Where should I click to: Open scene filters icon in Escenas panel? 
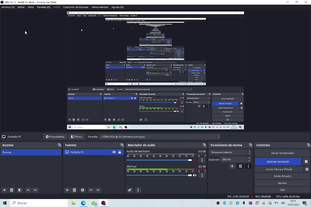20,190
